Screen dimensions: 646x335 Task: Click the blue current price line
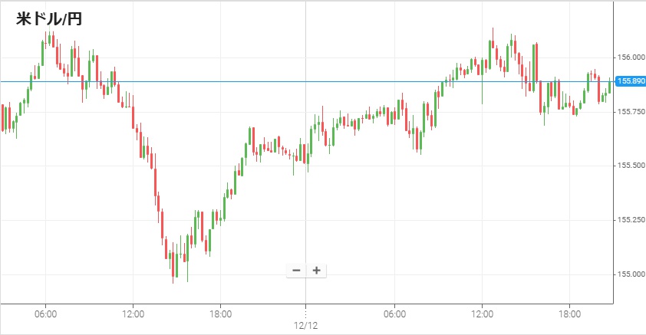click(x=230, y=81)
